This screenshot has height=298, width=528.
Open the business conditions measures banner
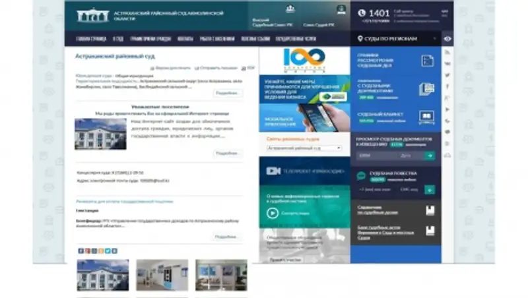(304, 89)
